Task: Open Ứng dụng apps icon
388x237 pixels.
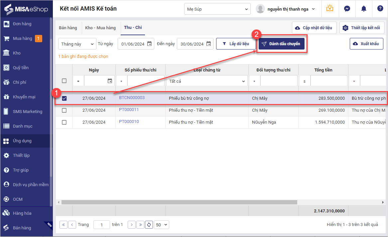Action: tap(6, 141)
